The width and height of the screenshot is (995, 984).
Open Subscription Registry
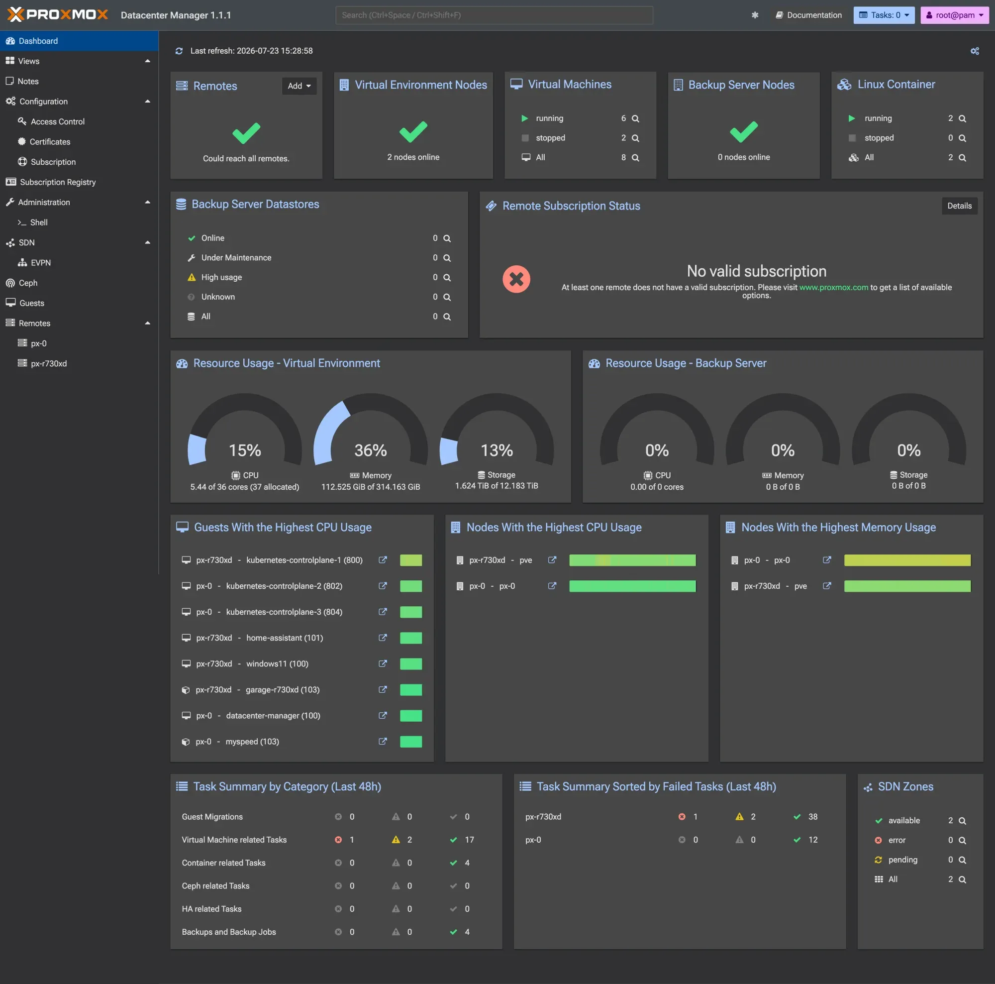79,182
